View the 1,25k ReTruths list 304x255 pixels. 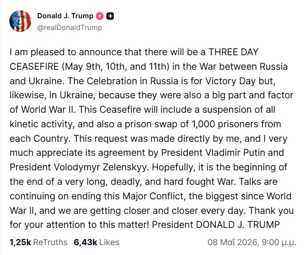(38, 242)
